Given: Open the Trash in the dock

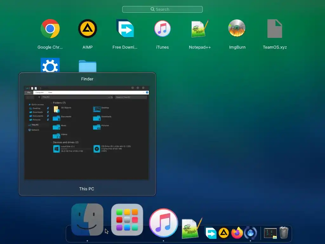Looking at the screenshot, I should (x=284, y=233).
